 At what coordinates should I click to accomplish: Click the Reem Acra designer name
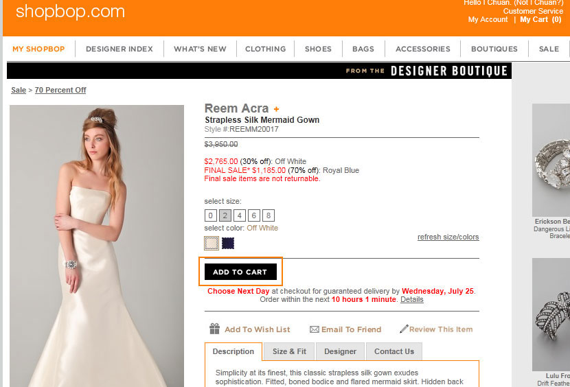click(x=237, y=108)
